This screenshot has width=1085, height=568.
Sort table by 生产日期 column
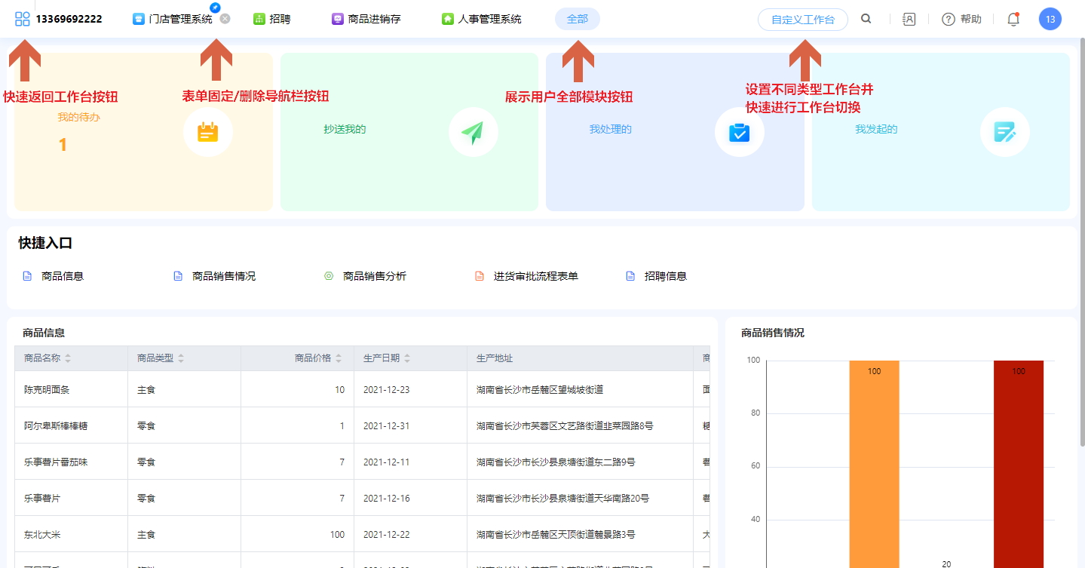(407, 358)
